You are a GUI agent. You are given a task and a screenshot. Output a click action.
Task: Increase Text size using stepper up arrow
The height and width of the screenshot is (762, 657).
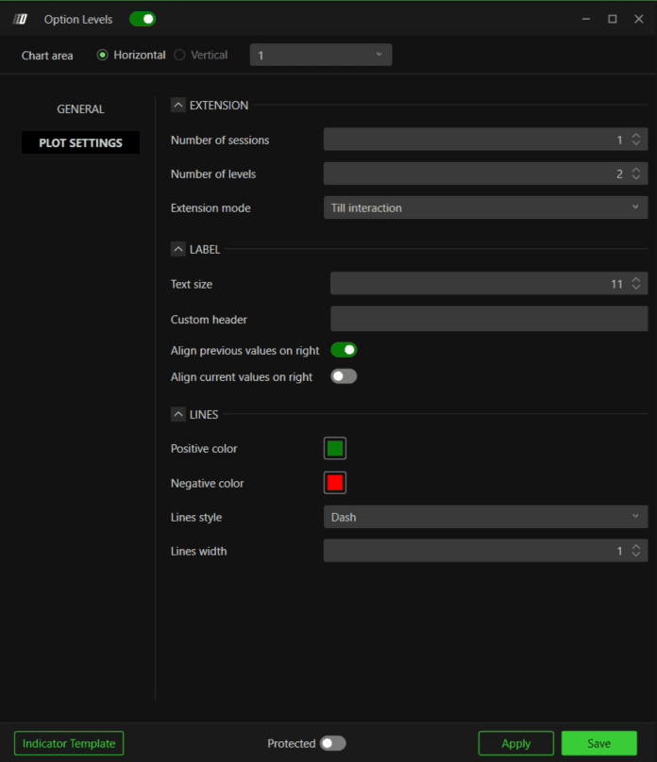(635, 279)
